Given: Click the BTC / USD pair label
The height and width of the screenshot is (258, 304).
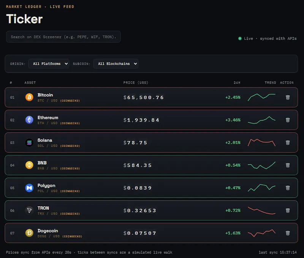Looking at the screenshot, I should click(47, 101).
